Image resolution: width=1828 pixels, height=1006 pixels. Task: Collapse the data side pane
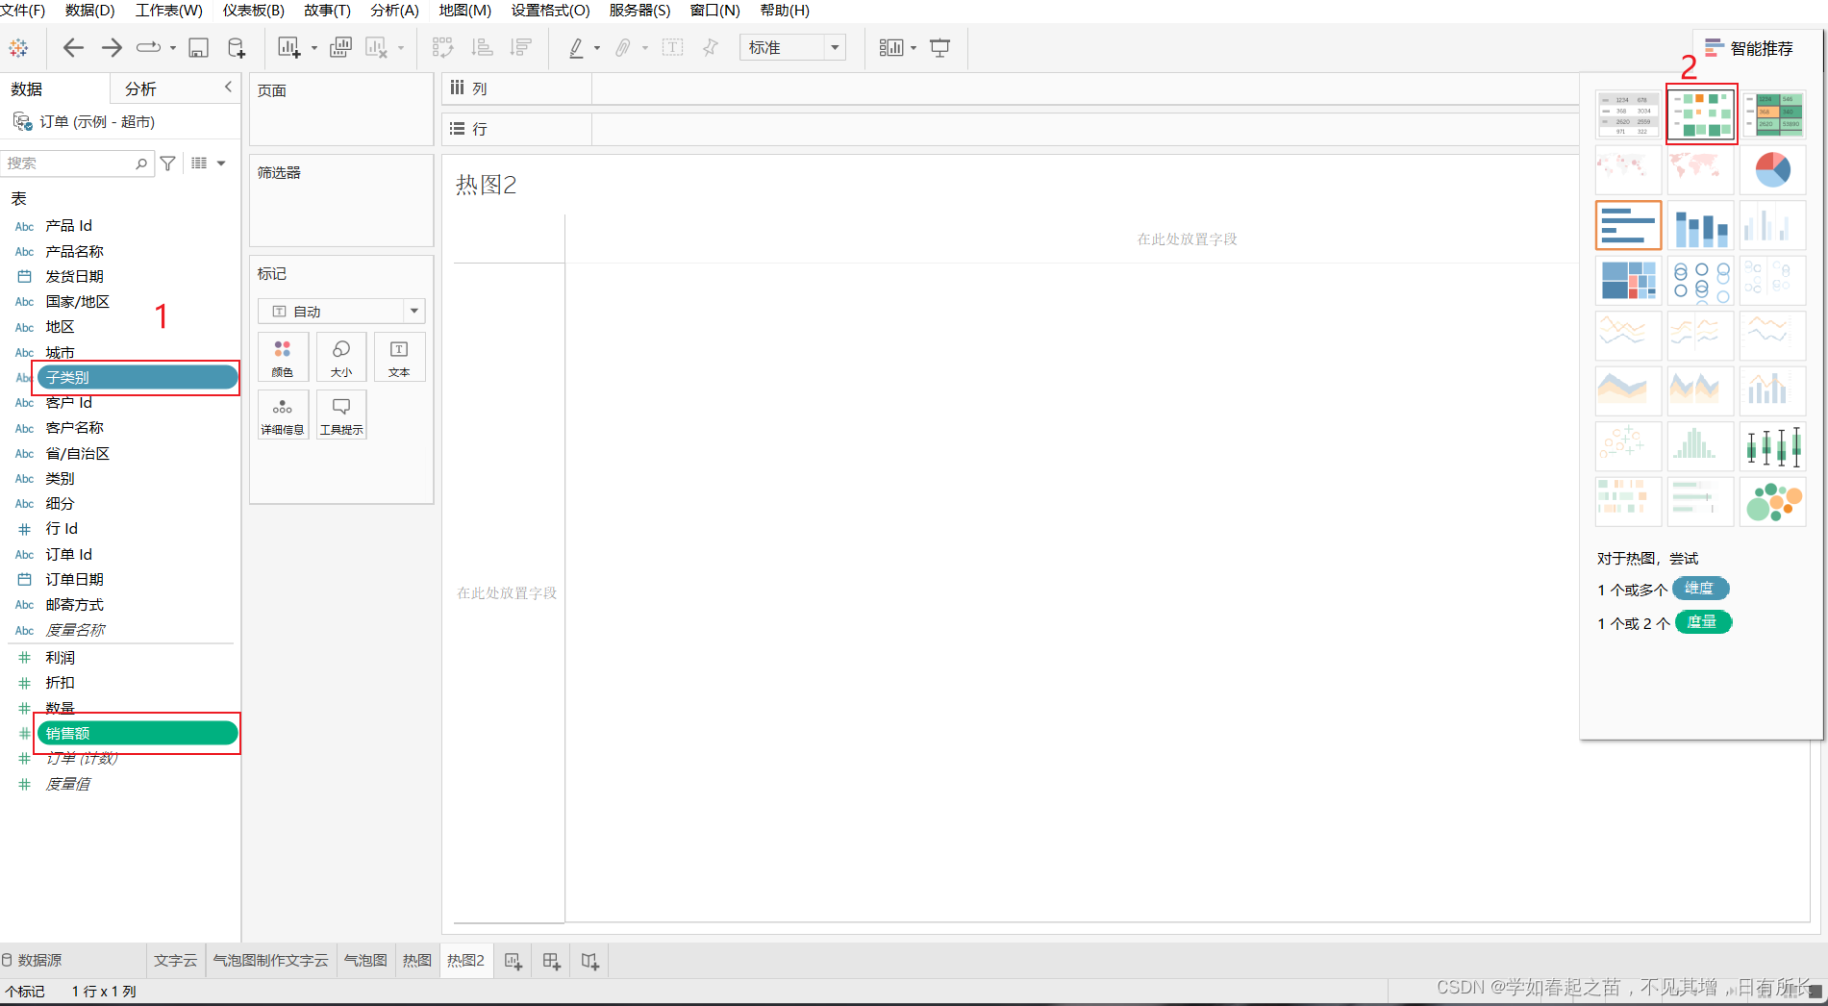(x=228, y=88)
